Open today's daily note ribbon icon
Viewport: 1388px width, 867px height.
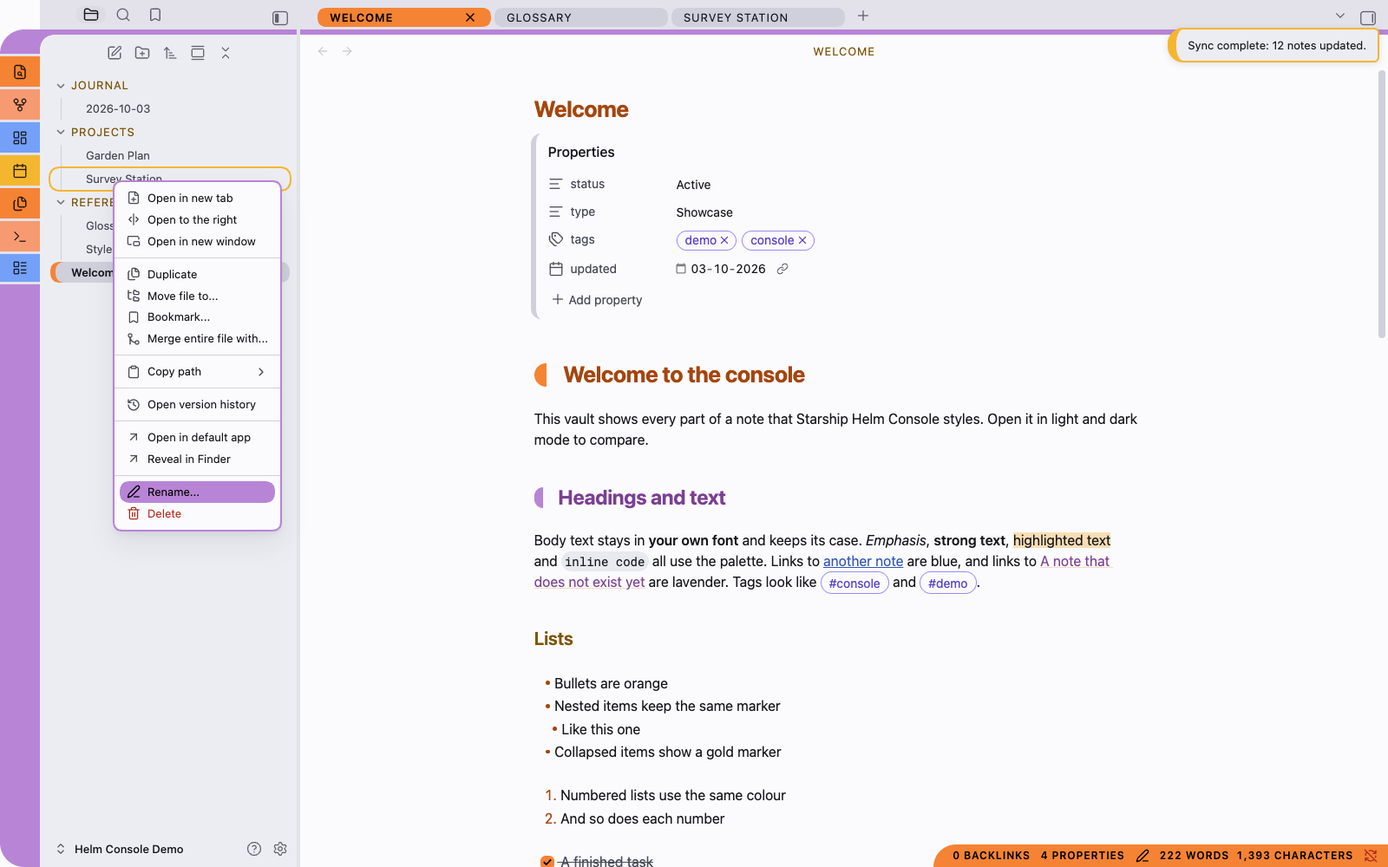tap(20, 171)
